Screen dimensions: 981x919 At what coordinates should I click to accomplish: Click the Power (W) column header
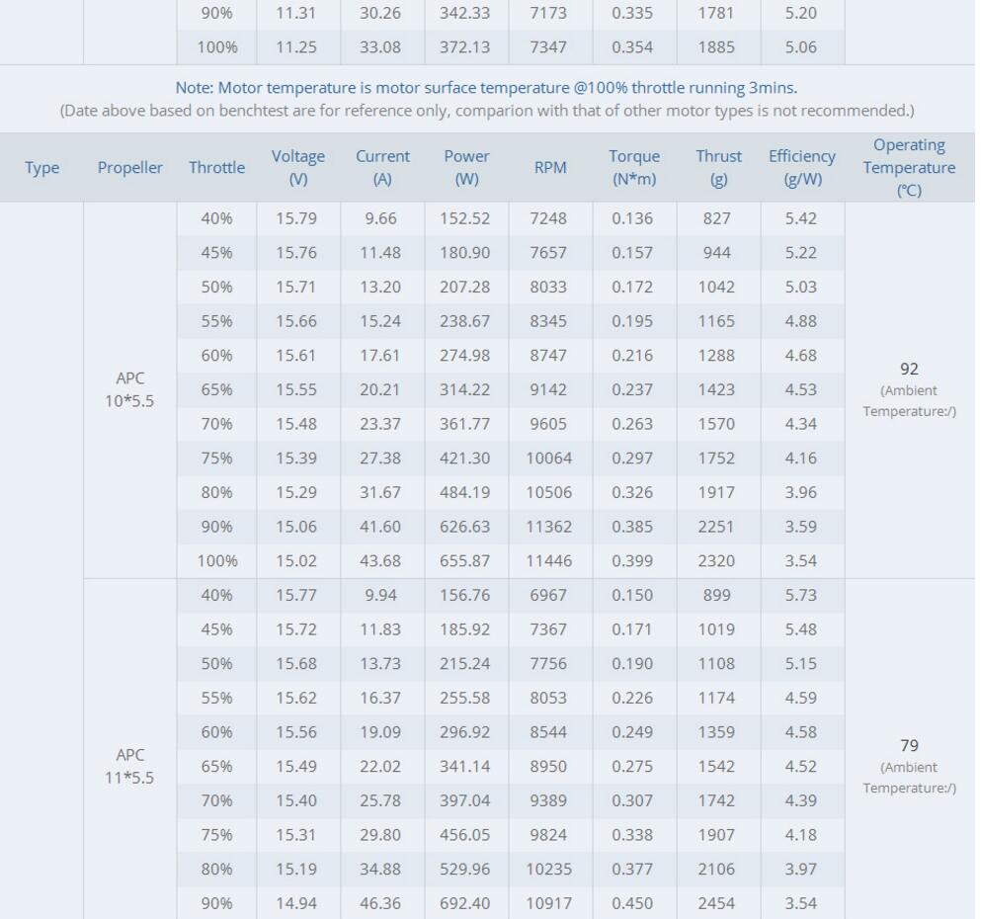point(466,168)
